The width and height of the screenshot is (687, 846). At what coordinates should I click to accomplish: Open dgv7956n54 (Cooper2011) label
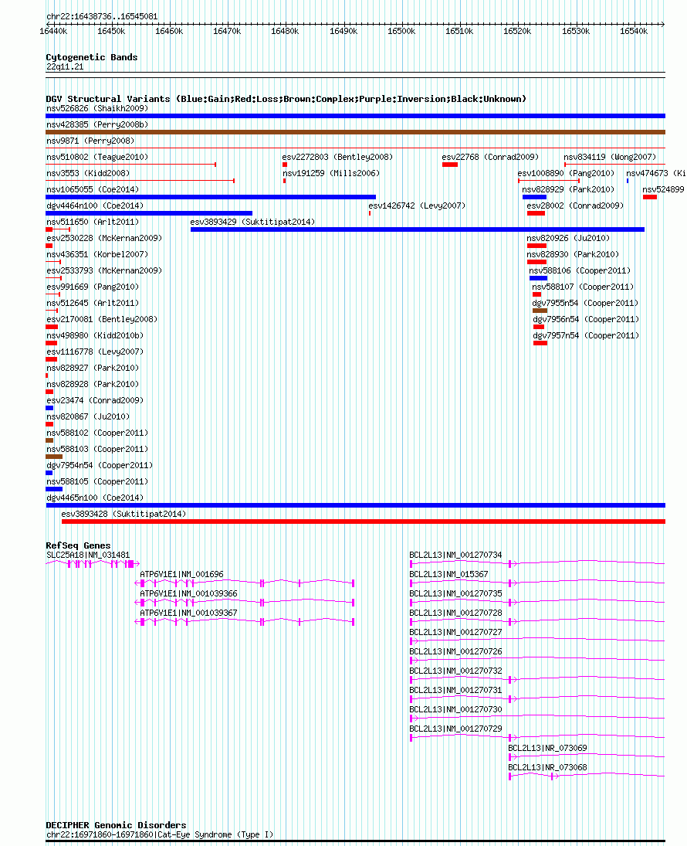tap(586, 319)
